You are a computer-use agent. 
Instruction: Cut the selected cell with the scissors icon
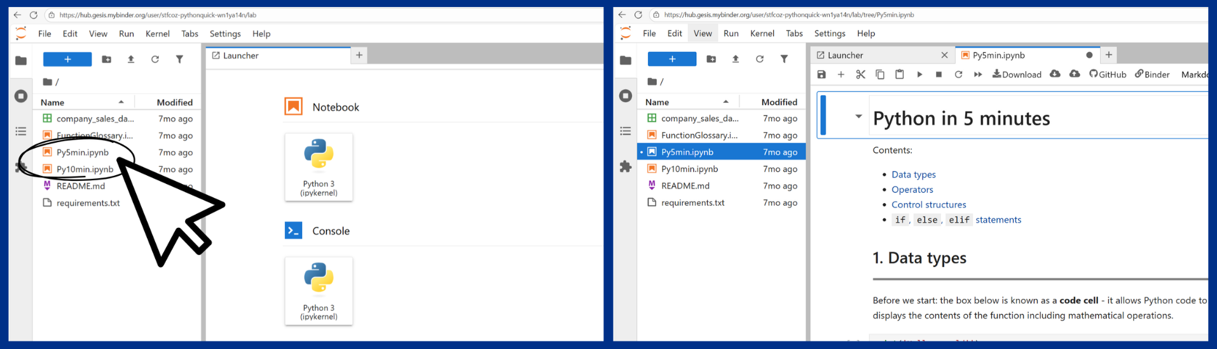tap(860, 75)
